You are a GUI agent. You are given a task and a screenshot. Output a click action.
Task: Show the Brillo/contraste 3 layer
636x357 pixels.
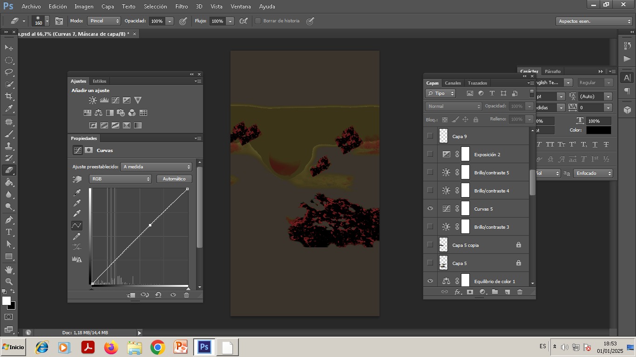(430, 227)
